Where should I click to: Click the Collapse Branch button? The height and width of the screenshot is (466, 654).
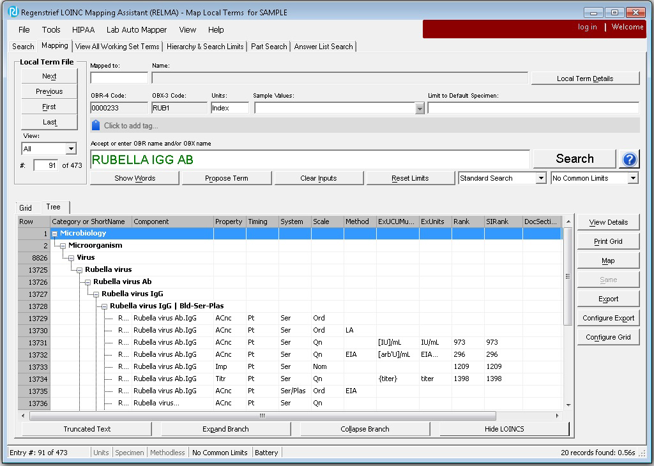click(365, 429)
